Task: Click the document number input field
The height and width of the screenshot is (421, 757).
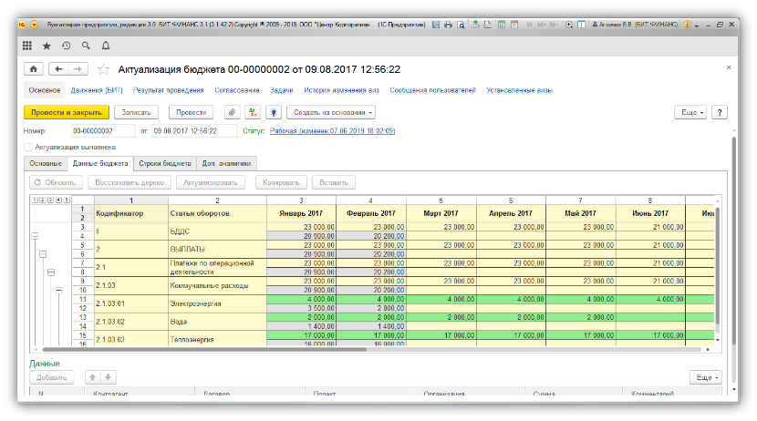Action: point(103,130)
